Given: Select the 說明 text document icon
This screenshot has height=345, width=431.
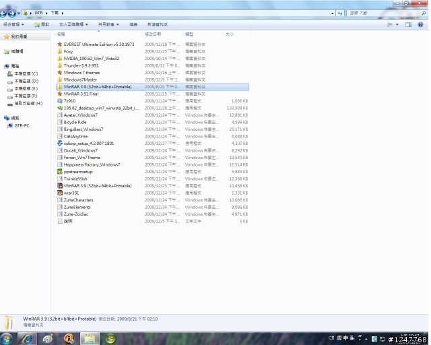Looking at the screenshot, I should coord(60,221).
